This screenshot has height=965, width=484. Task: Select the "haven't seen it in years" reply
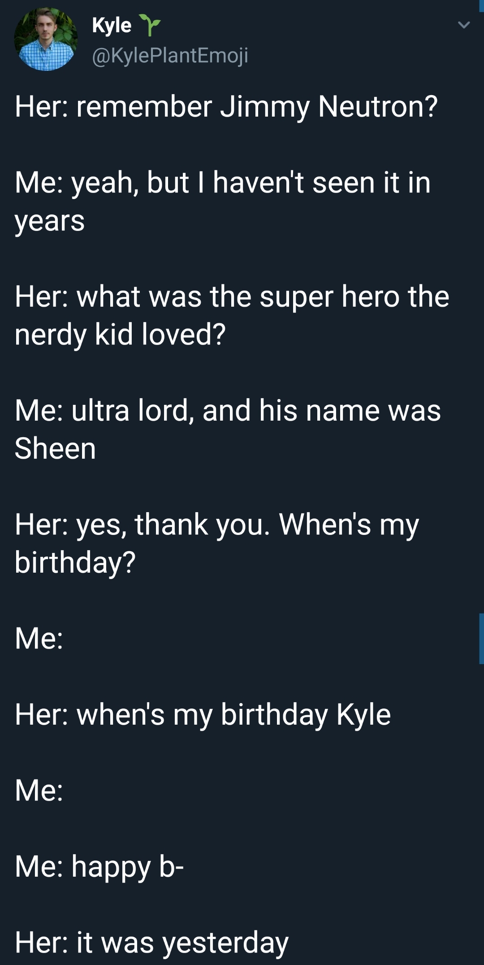click(x=223, y=201)
